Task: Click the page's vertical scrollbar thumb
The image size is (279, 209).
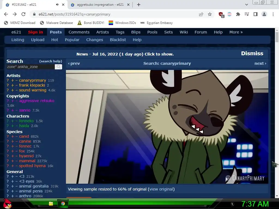Action: tap(277, 37)
